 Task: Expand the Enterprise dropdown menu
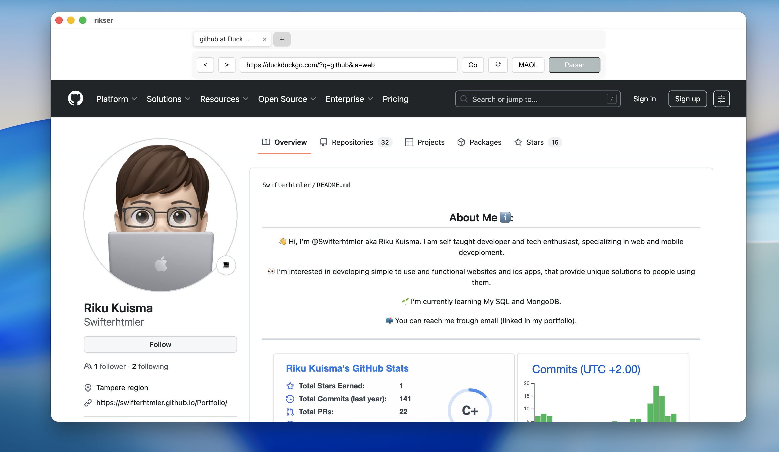click(349, 99)
